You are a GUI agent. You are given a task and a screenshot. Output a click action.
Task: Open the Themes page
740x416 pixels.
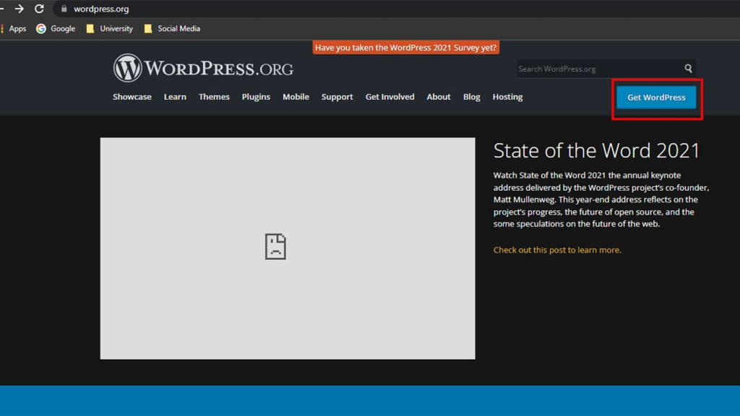tap(214, 97)
